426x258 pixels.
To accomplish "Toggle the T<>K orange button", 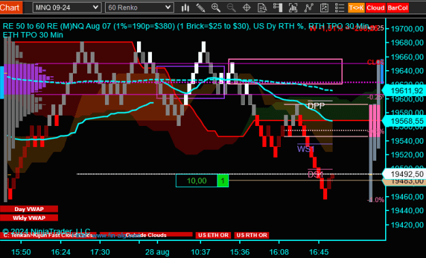I will pyautogui.click(x=356, y=8).
